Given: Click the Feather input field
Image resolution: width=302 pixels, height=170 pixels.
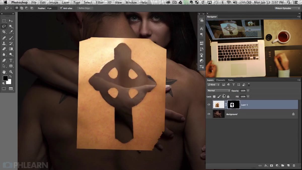Looking at the screenshot, I should click(52, 8).
